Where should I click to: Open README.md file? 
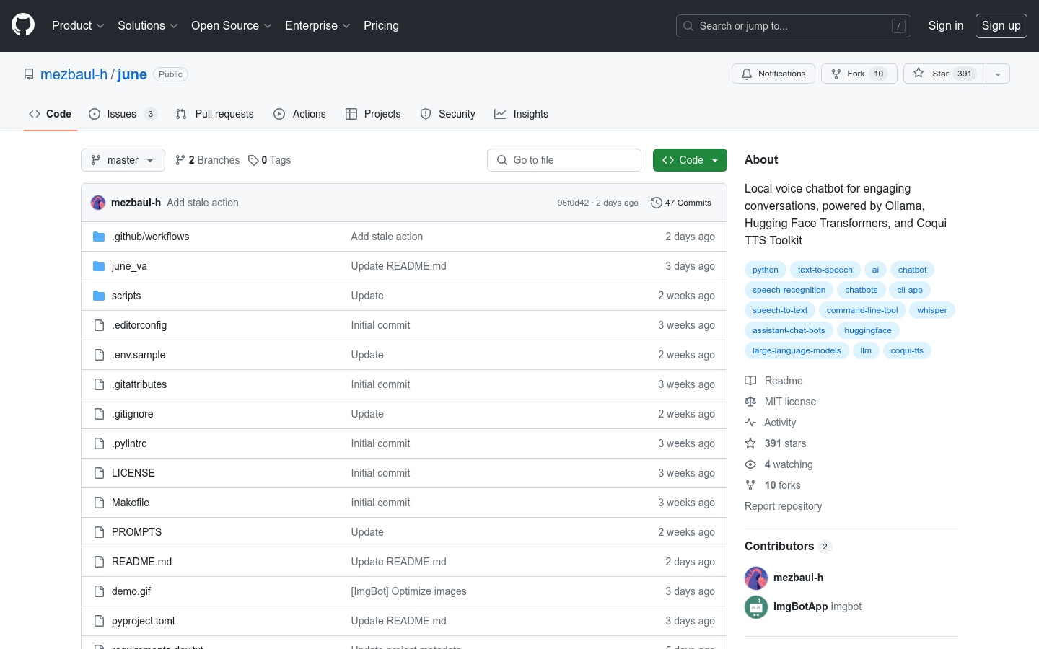pyautogui.click(x=141, y=562)
